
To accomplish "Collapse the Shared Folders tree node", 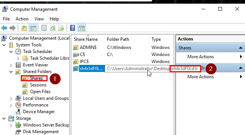I will click(11, 72).
